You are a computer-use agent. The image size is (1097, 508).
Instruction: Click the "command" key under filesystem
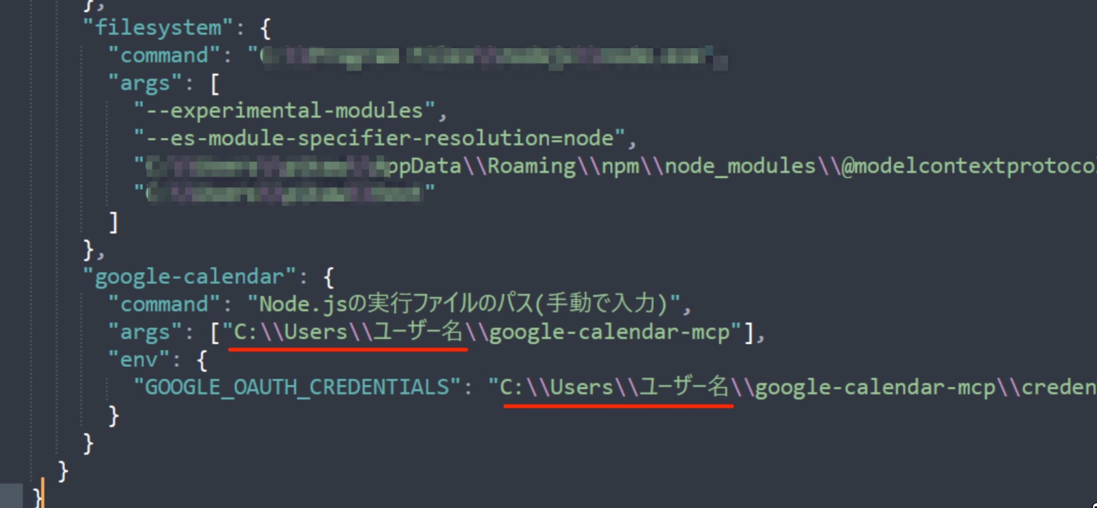click(x=164, y=55)
